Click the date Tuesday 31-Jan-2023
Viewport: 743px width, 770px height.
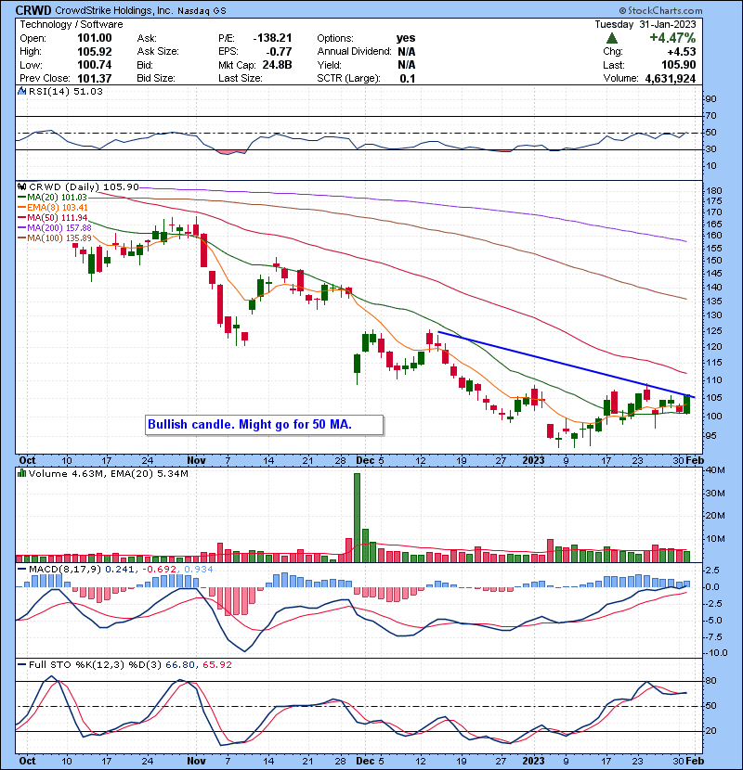[645, 24]
